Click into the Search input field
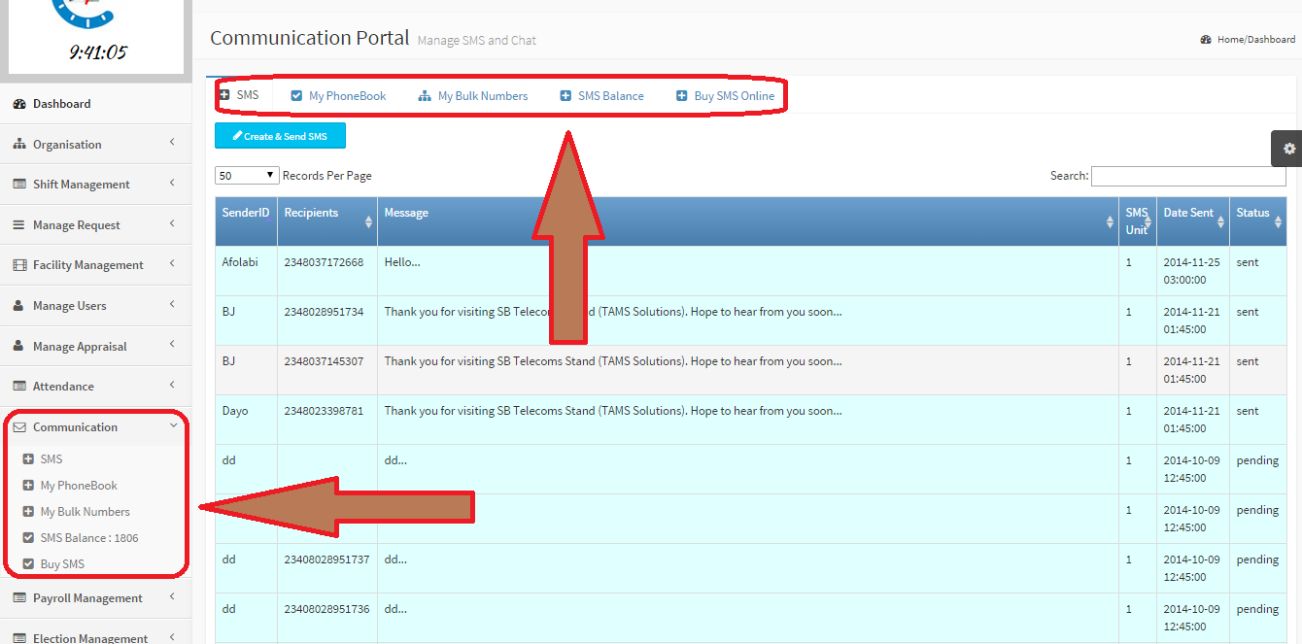 (x=1187, y=176)
